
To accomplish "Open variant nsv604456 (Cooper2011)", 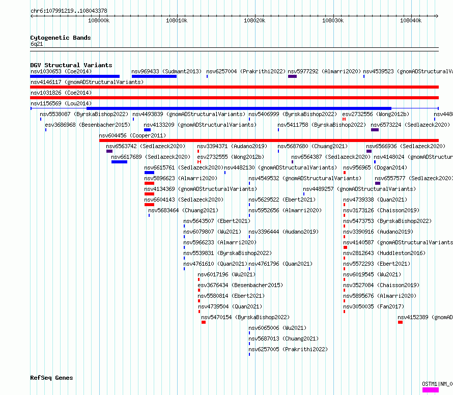I will 132,135.
